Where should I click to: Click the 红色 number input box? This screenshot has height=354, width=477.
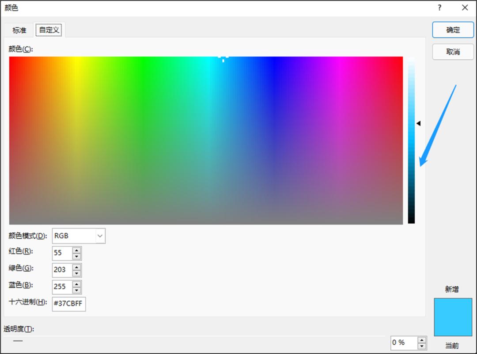click(x=62, y=253)
